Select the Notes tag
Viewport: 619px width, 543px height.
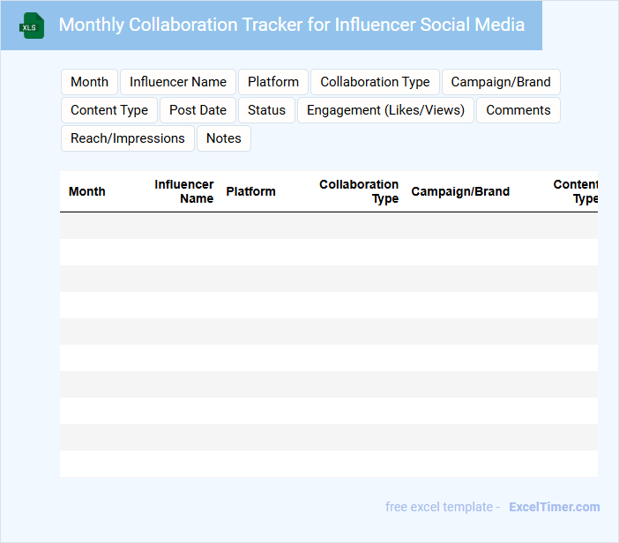click(x=224, y=138)
